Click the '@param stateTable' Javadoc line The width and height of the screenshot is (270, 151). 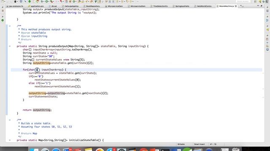pyautogui.click(x=33, y=33)
